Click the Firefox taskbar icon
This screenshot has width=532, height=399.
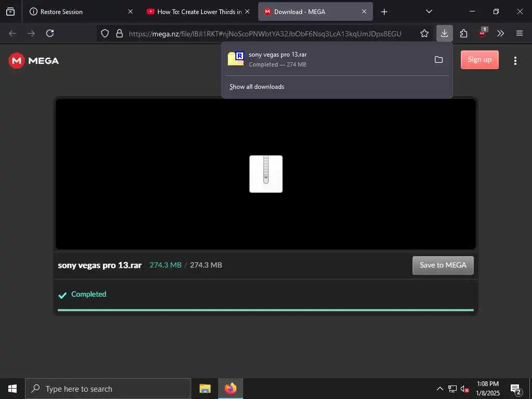[x=231, y=389]
